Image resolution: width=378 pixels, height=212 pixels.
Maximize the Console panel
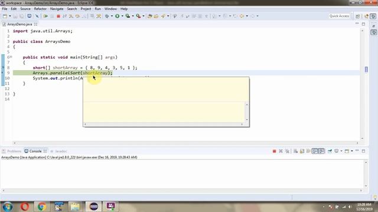pyautogui.click(x=363, y=151)
